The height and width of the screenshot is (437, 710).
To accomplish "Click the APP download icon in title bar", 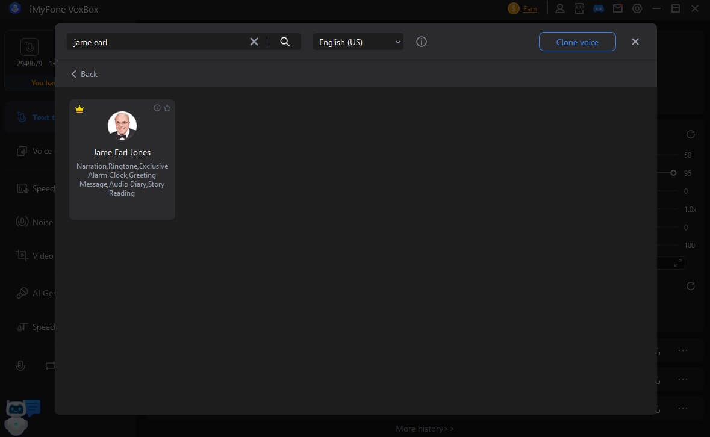I will click(x=579, y=8).
